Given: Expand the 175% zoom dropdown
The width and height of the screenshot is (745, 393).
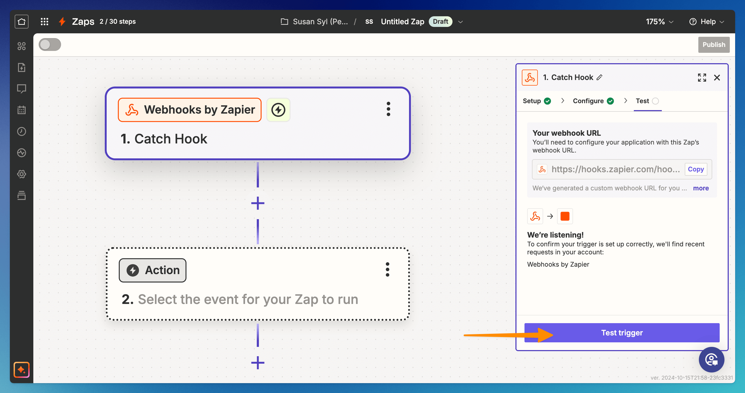Looking at the screenshot, I should [x=659, y=22].
